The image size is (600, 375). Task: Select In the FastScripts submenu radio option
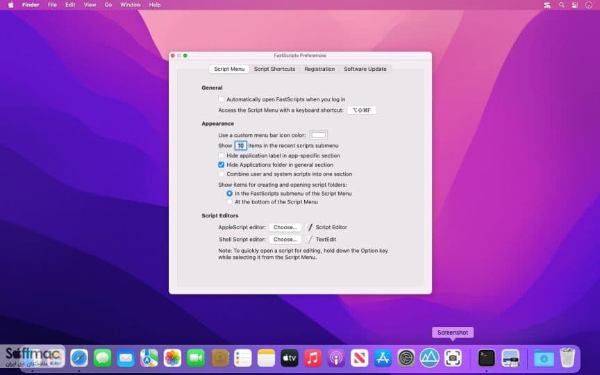point(230,194)
